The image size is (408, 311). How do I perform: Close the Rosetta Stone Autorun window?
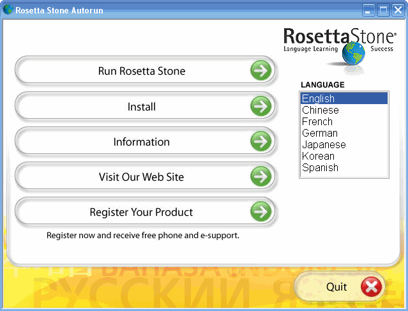point(398,10)
